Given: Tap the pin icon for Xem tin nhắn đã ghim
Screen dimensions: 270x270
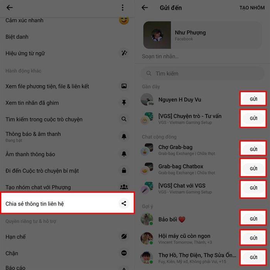Looking at the screenshot, I should [x=124, y=103].
